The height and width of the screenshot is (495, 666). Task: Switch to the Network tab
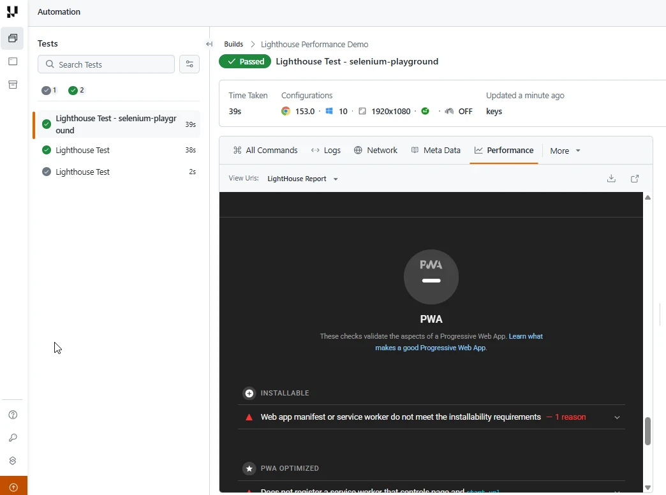click(376, 150)
